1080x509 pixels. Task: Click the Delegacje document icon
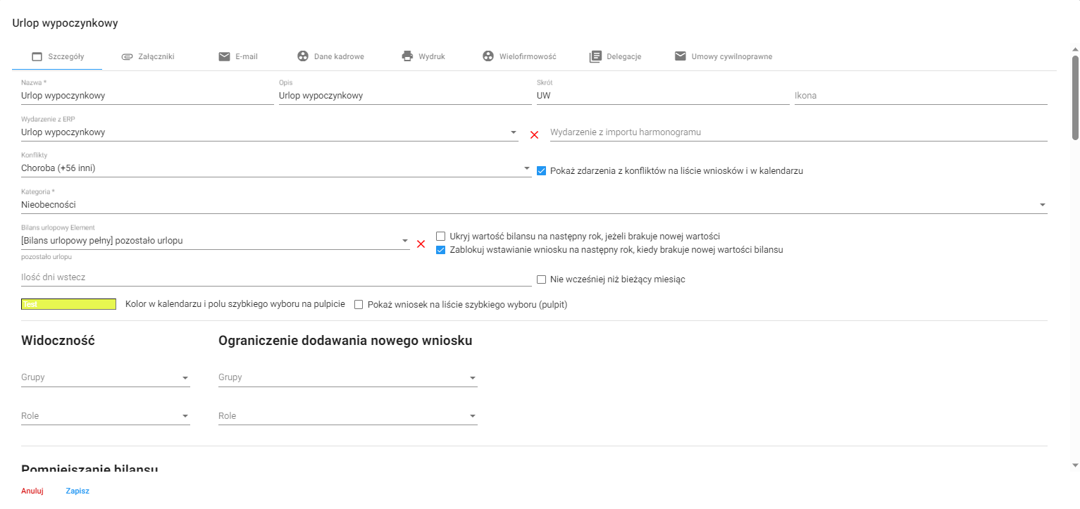(x=595, y=56)
